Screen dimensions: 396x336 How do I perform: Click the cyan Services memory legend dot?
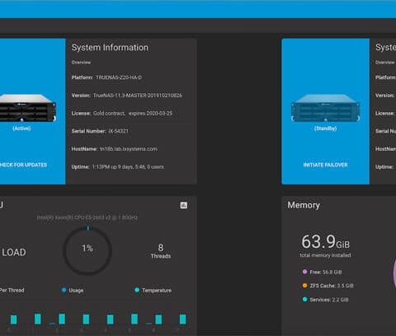304,299
